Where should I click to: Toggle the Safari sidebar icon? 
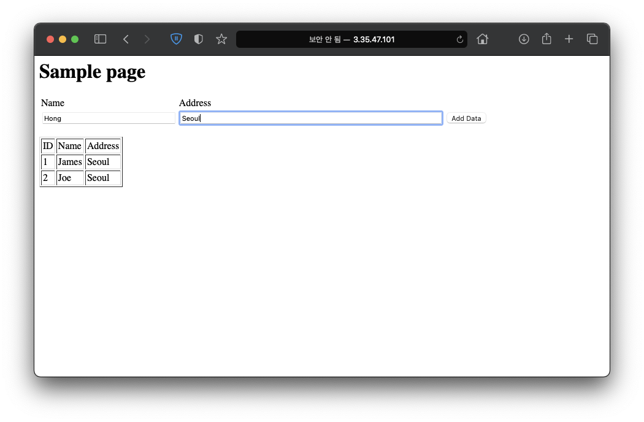[100, 39]
